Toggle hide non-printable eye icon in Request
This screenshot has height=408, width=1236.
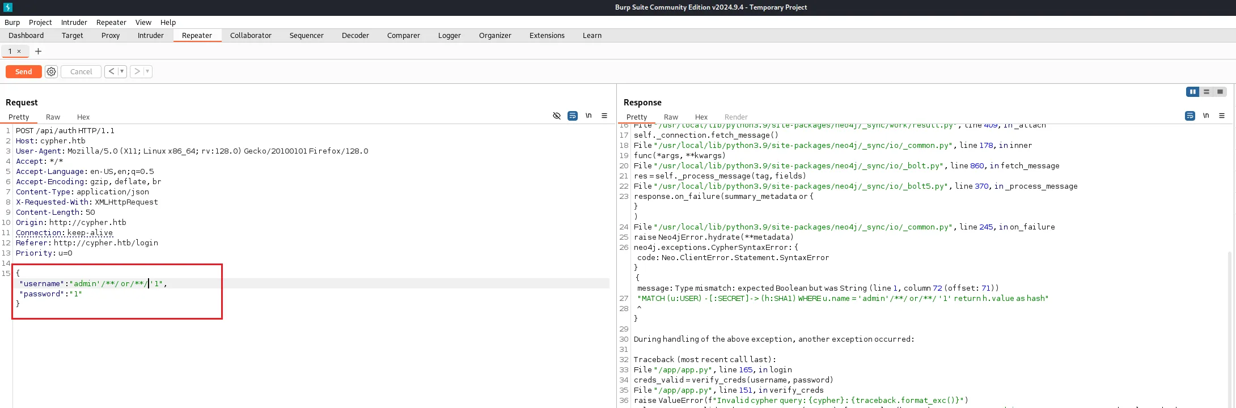(557, 116)
